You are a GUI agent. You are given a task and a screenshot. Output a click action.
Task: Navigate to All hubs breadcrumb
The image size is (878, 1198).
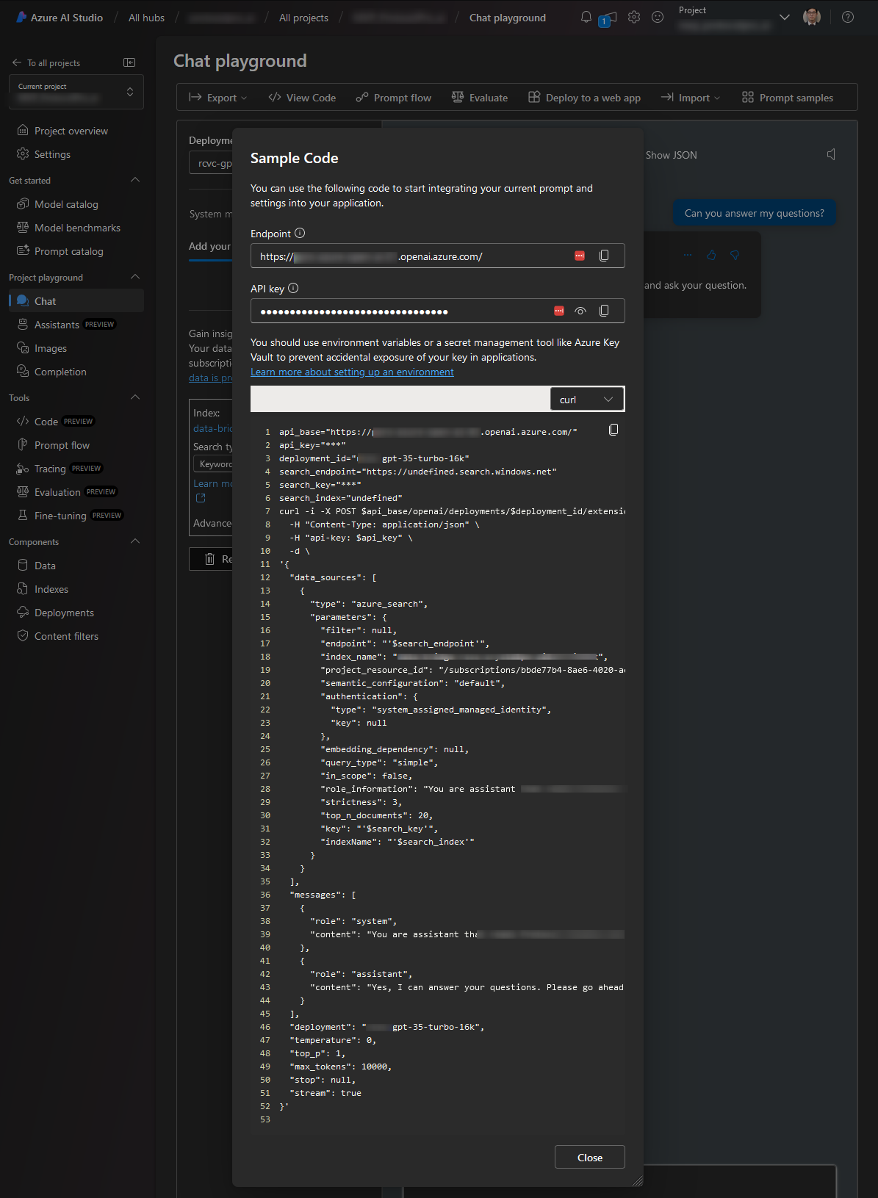[x=146, y=18]
